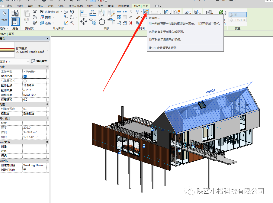Click the 编辑类型 button

tap(39, 61)
